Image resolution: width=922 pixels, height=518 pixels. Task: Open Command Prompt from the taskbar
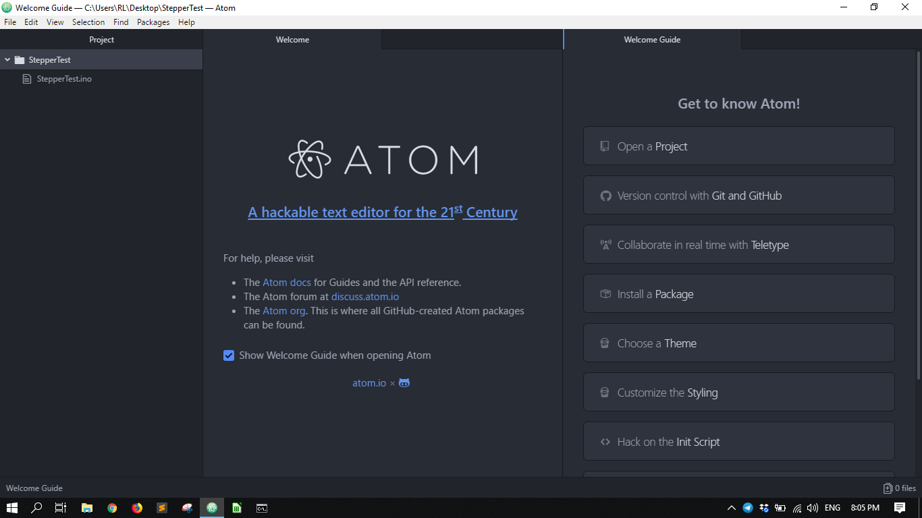point(262,508)
